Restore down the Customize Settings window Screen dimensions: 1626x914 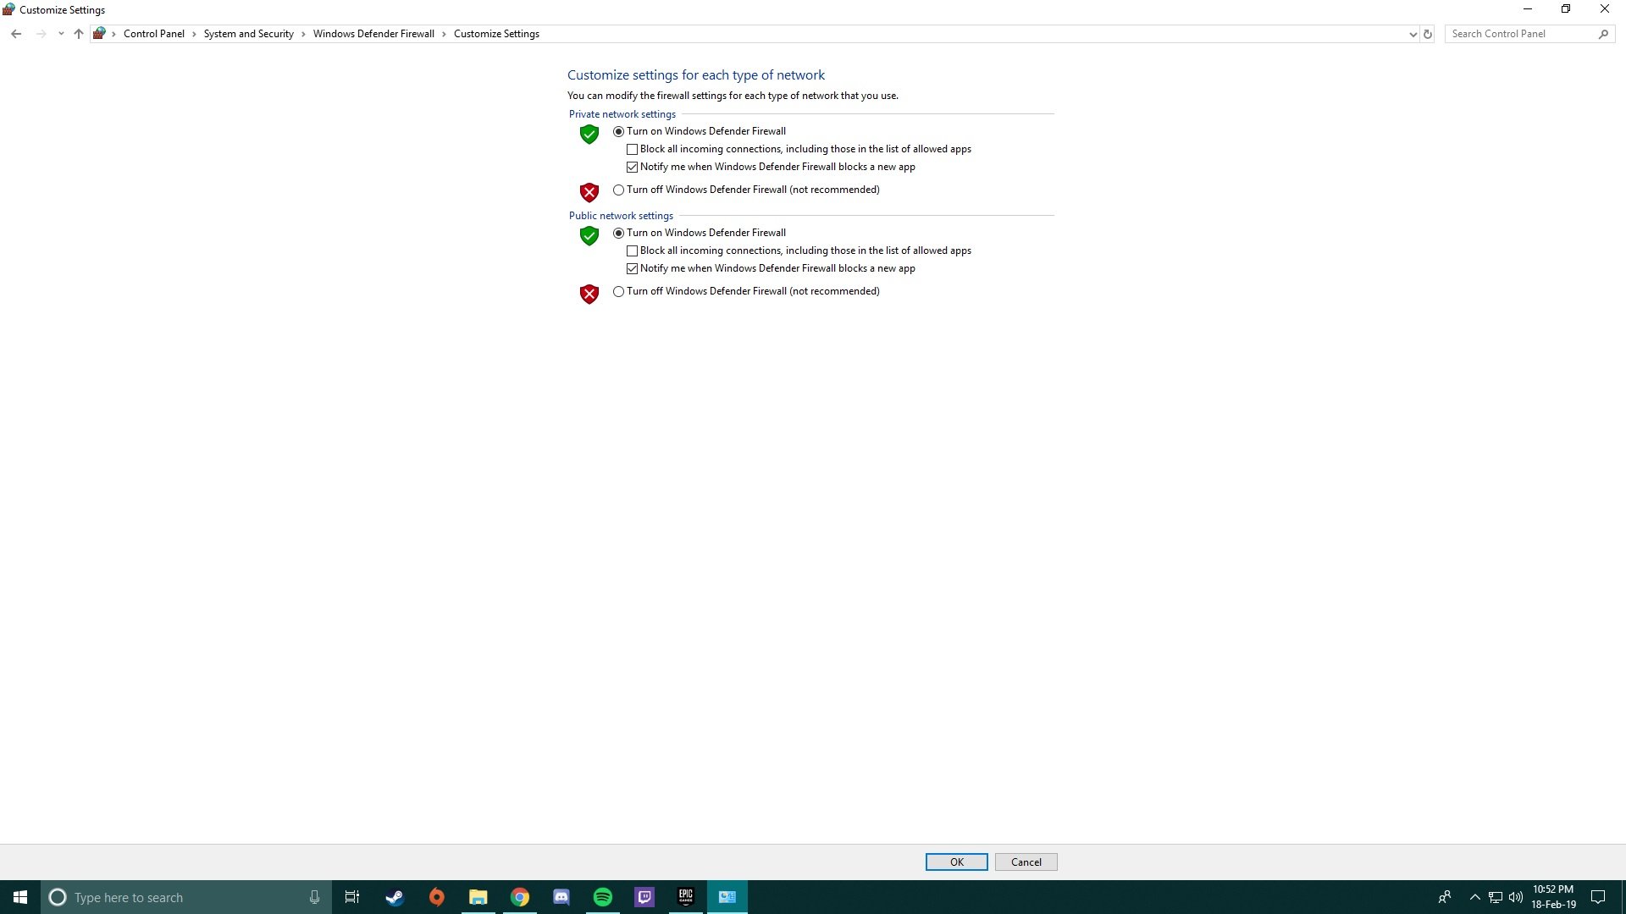tap(1566, 9)
